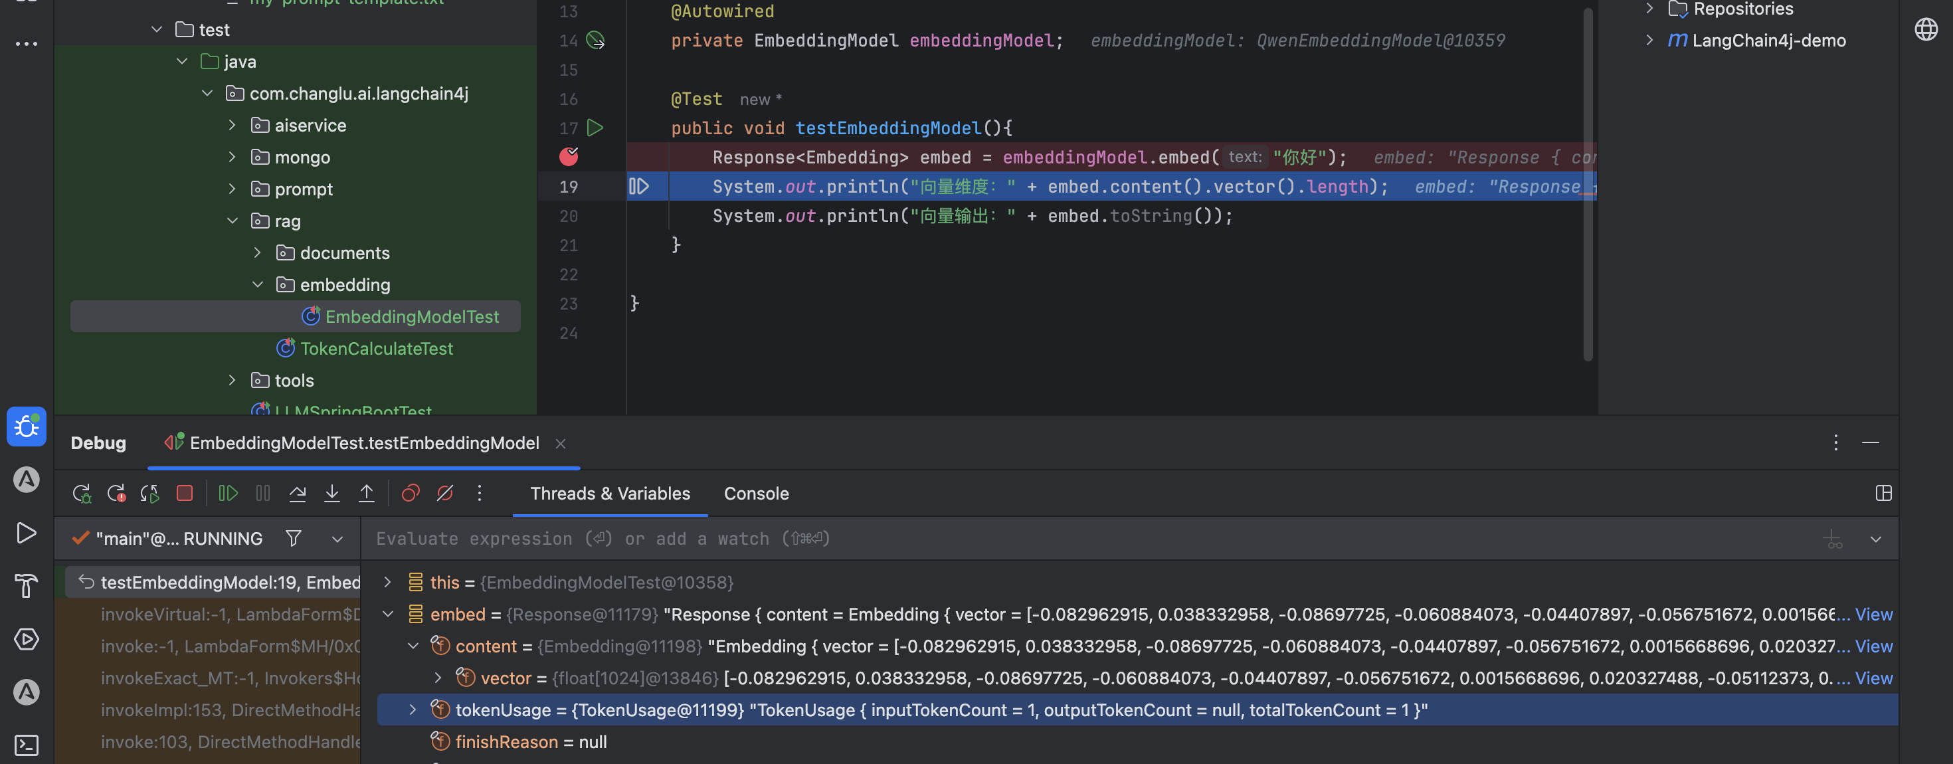The image size is (1953, 764).
Task: Click the editor vertical scrollbar
Action: coord(1588,182)
